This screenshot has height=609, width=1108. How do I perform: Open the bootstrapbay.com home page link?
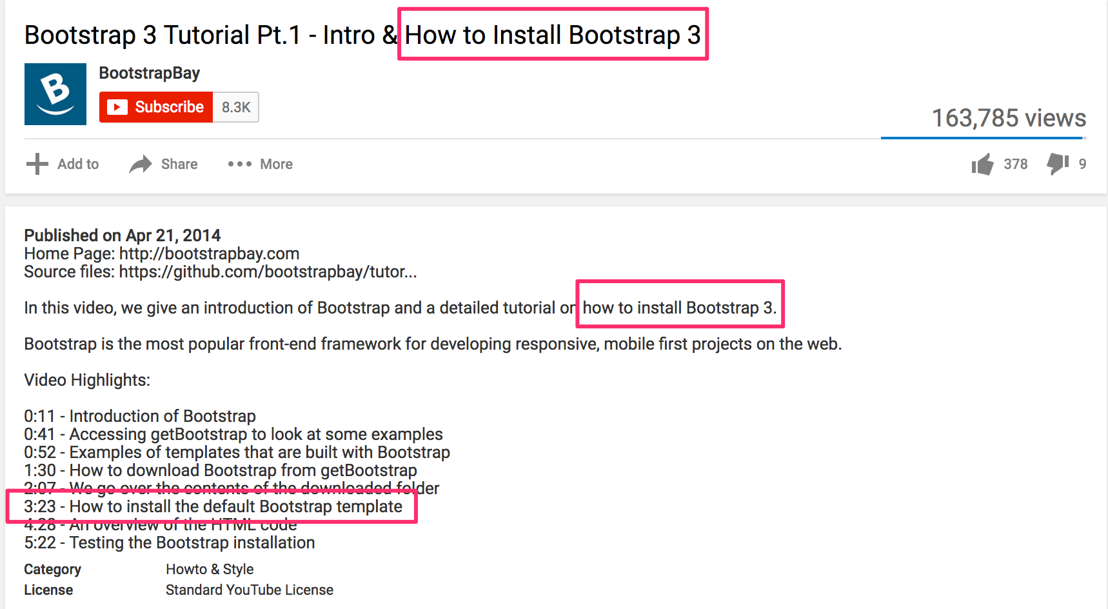click(209, 254)
